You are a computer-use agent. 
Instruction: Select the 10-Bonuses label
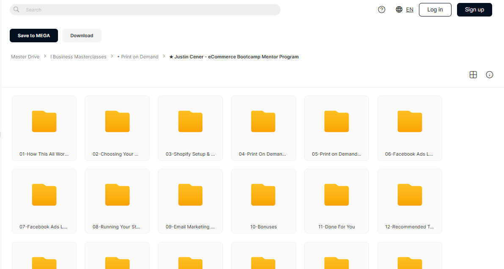pos(264,227)
